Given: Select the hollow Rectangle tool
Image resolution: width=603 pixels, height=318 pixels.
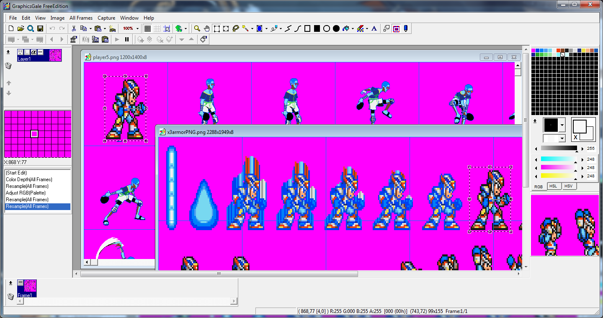Looking at the screenshot, I should 307,28.
